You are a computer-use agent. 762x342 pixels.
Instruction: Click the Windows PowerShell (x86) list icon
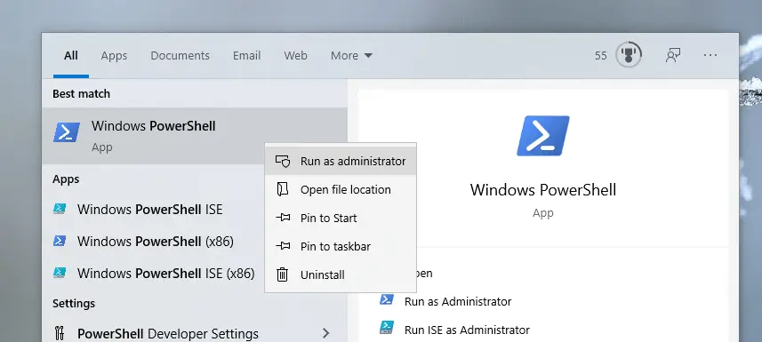click(x=60, y=241)
